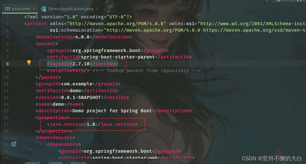Click line number 1 in the gutter

[x=7, y=17]
